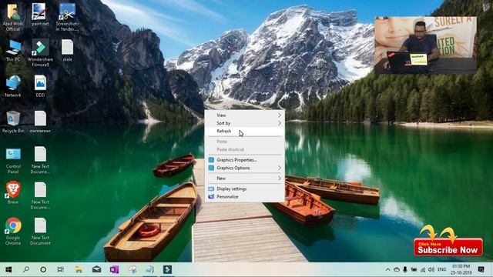Open the Mail app on taskbar
Screen dimensions: 493x277
[96, 269]
